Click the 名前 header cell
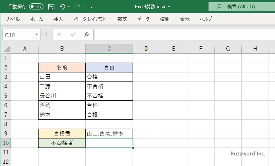 pyautogui.click(x=62, y=68)
